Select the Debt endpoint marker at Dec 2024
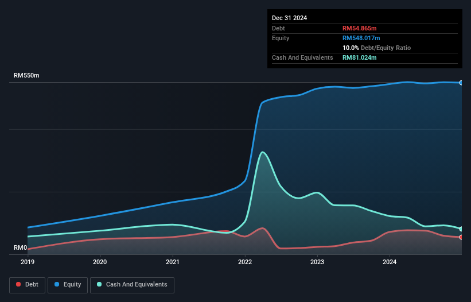471x302 pixels. point(461,237)
